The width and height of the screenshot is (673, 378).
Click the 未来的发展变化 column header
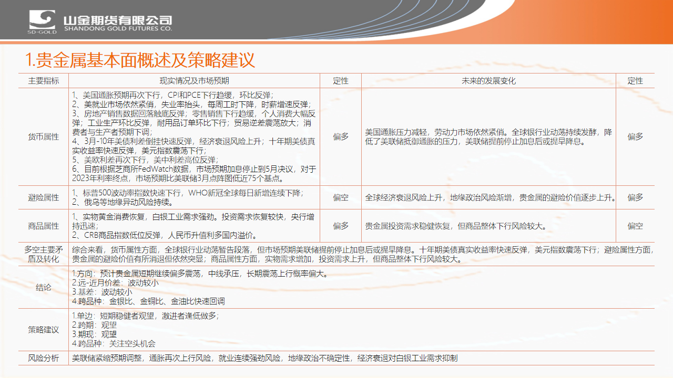click(x=488, y=81)
